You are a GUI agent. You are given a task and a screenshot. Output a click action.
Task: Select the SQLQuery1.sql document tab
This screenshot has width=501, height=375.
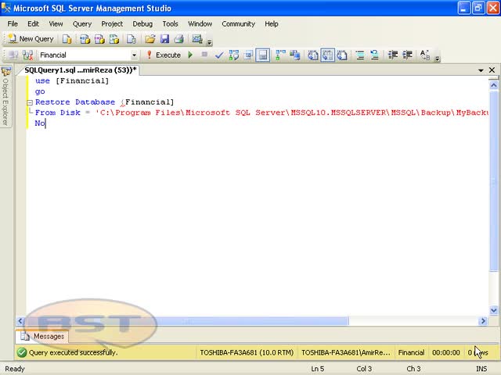coord(81,70)
